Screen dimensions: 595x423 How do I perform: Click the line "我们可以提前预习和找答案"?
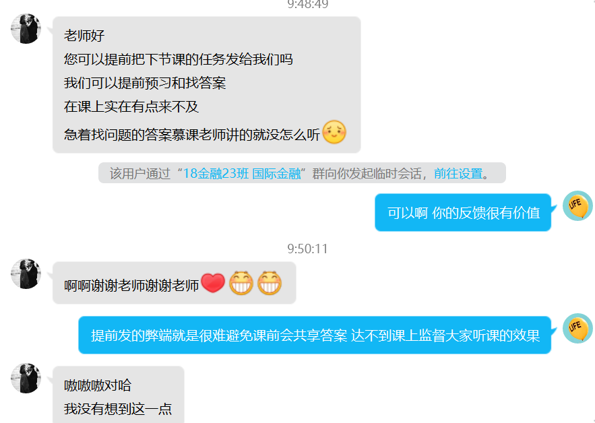point(145,83)
